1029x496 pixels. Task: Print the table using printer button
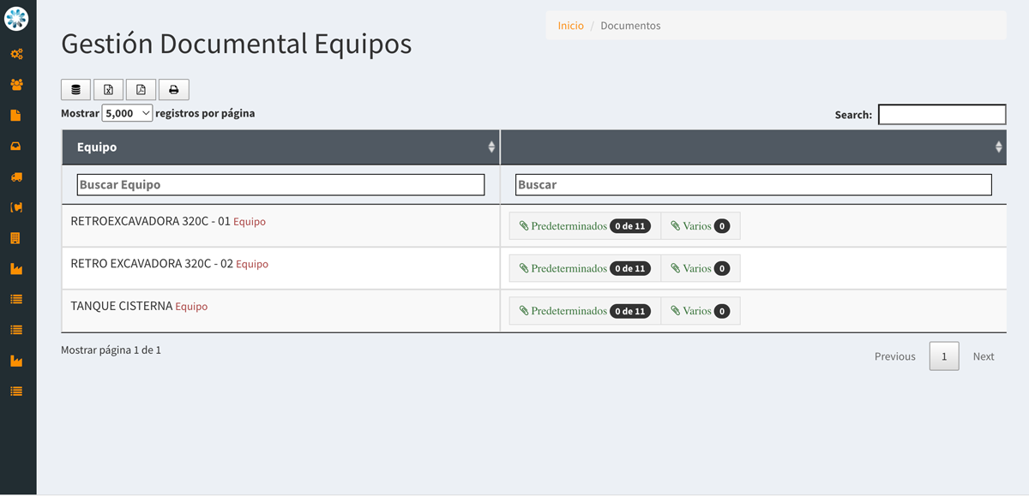coord(174,90)
